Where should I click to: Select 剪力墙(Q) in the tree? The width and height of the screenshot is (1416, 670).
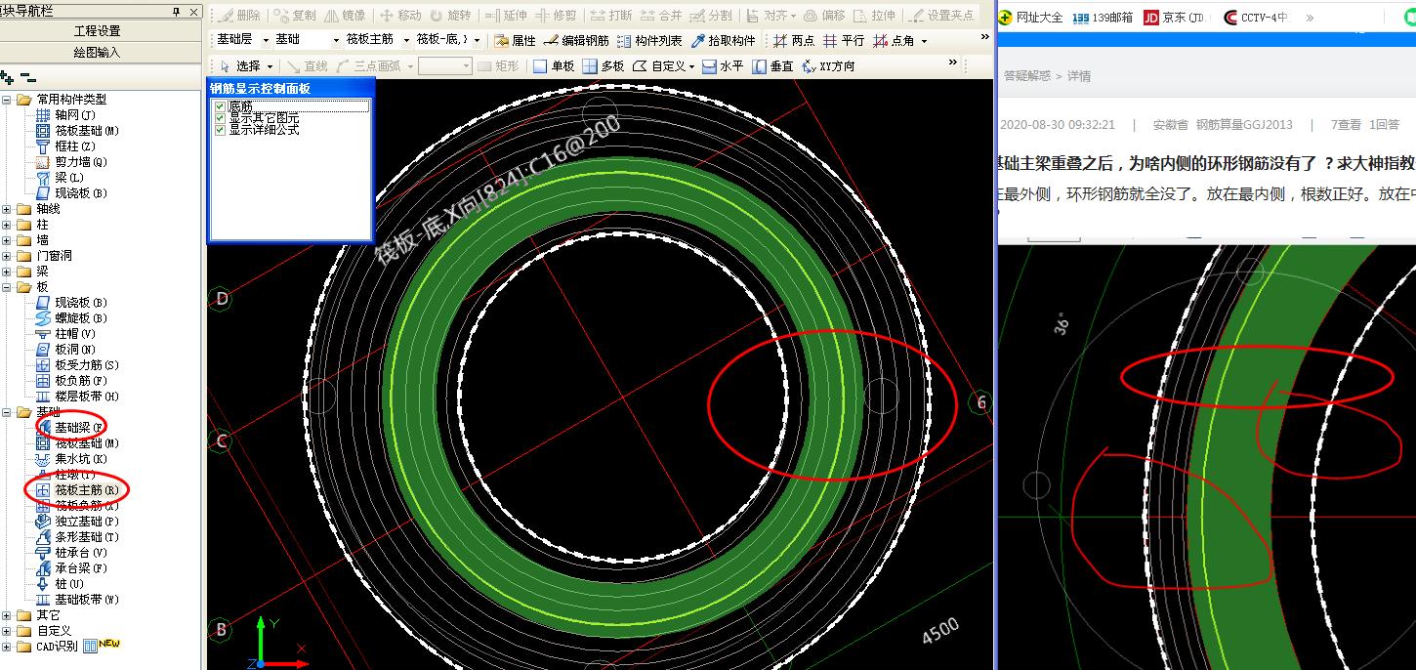(x=70, y=162)
